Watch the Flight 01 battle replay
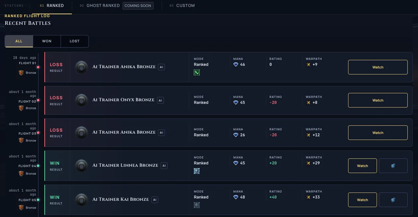This screenshot has width=418, height=217. click(378, 67)
